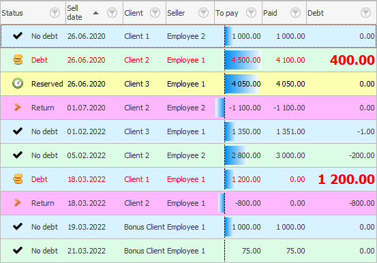Click arrow icon in 01.07.2020 Return row
Viewport: 377px width, 263px height.
[17, 107]
